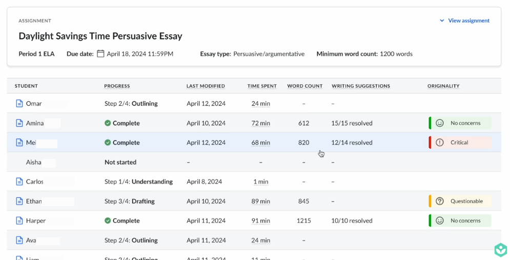Click the green Complete checkmark in Harper's row

pyautogui.click(x=108, y=221)
